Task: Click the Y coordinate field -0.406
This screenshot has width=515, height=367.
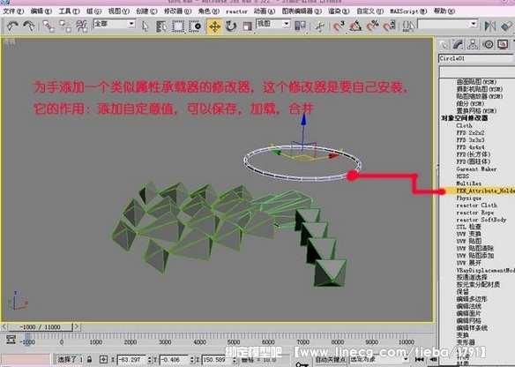Action: (174, 359)
